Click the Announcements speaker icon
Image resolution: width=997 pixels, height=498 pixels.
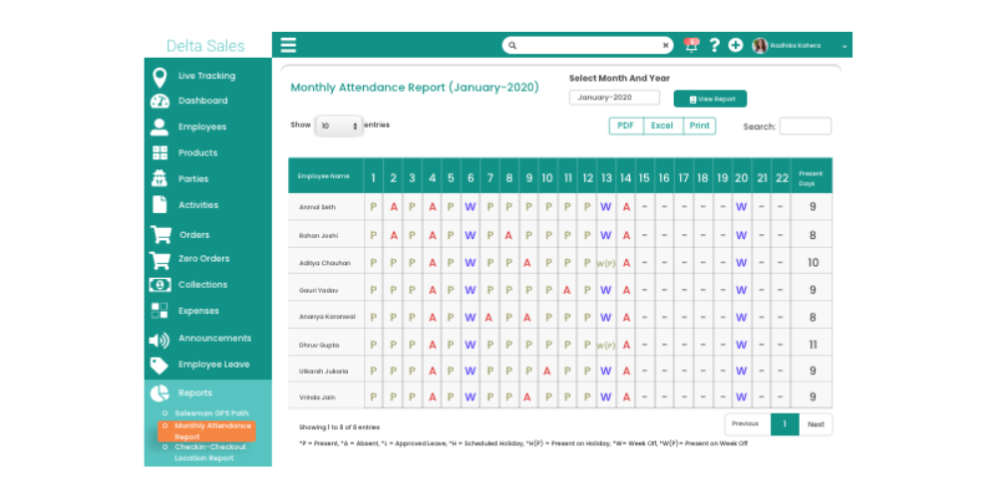(x=159, y=341)
